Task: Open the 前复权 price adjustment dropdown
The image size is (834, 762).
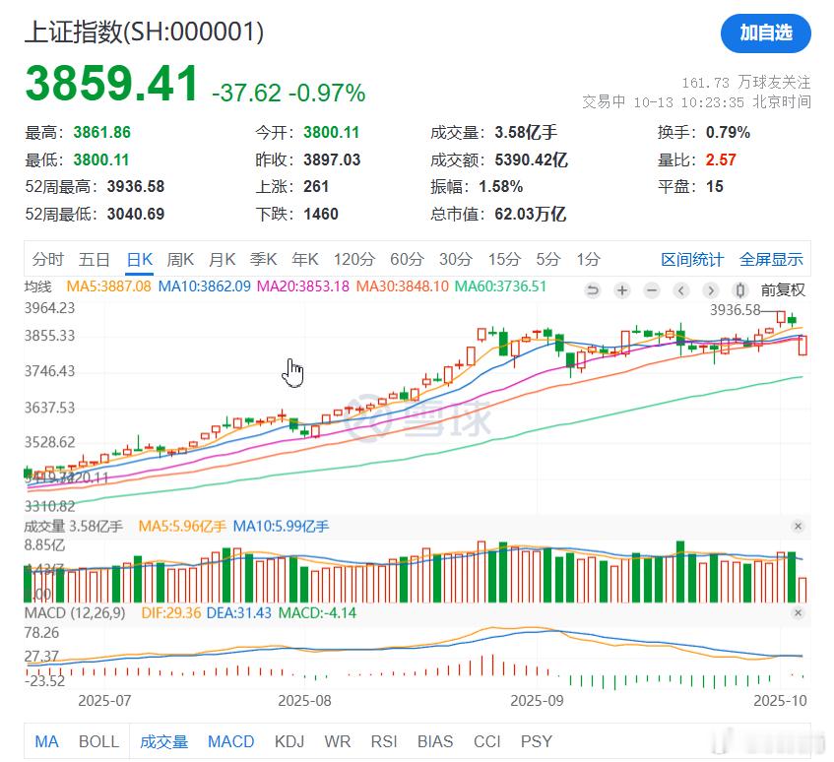Action: (783, 290)
